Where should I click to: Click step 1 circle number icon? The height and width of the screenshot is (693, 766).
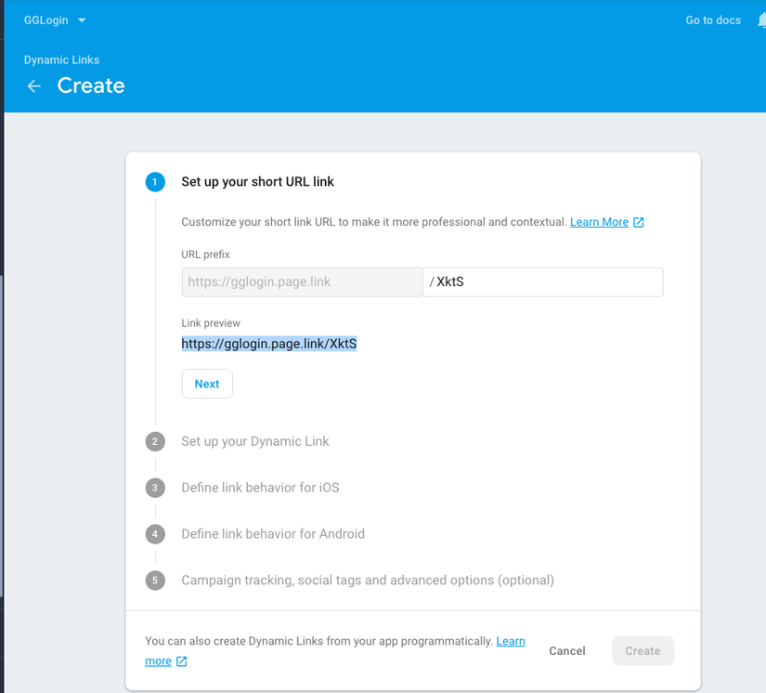point(155,182)
